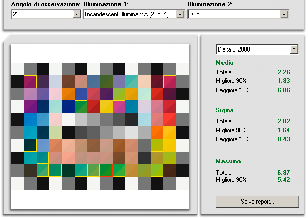Select the magenta yellow-outlined patch beside dark purple
308x218 pixels.
[x=30, y=81]
